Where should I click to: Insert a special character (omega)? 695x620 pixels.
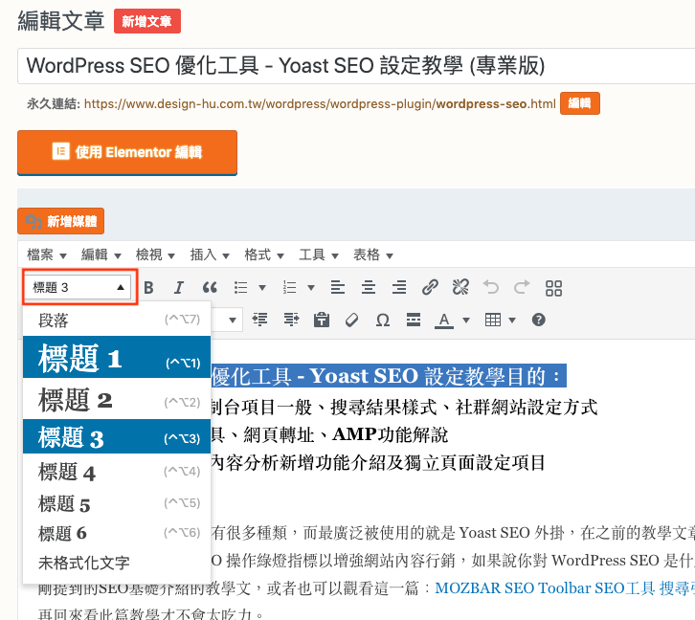click(383, 320)
